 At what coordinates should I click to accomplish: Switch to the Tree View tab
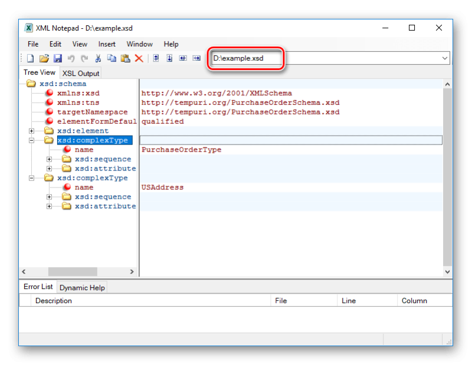(40, 73)
